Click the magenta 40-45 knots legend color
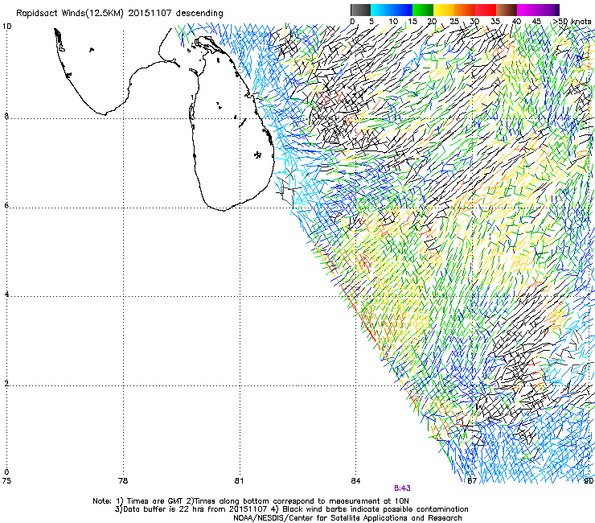595x523 pixels. 527,10
